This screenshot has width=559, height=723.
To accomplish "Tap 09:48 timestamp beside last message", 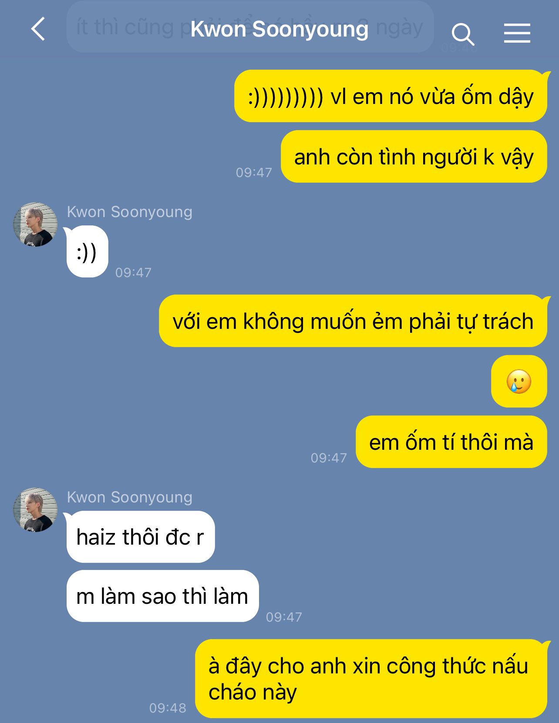I will tap(168, 708).
